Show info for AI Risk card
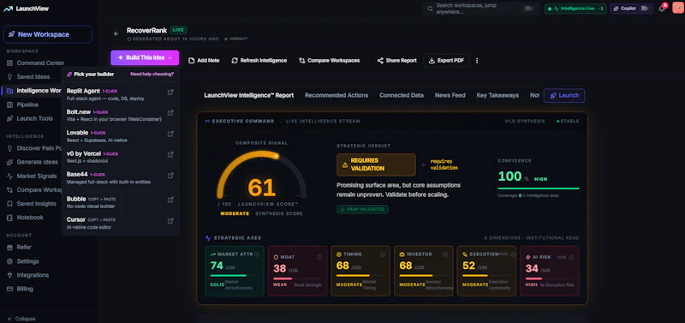Image resolution: width=685 pixels, height=323 pixels. tap(571, 257)
